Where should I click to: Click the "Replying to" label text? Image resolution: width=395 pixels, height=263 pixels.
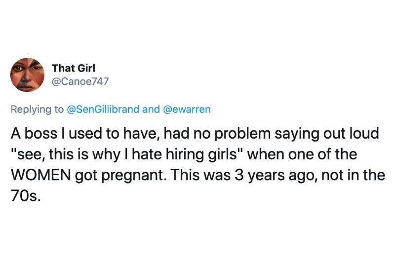[37, 110]
